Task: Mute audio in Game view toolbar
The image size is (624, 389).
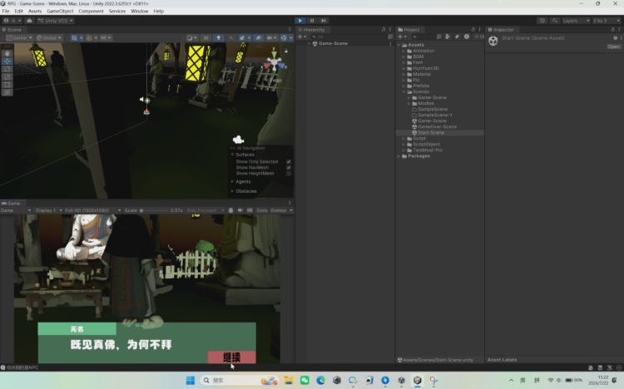Action: click(240, 210)
